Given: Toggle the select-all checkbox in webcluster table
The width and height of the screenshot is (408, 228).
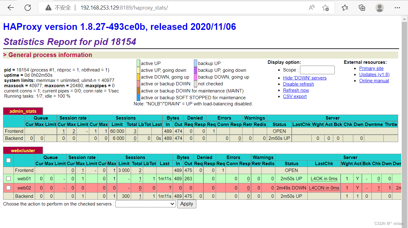Looking at the screenshot, I should click(x=8, y=160).
